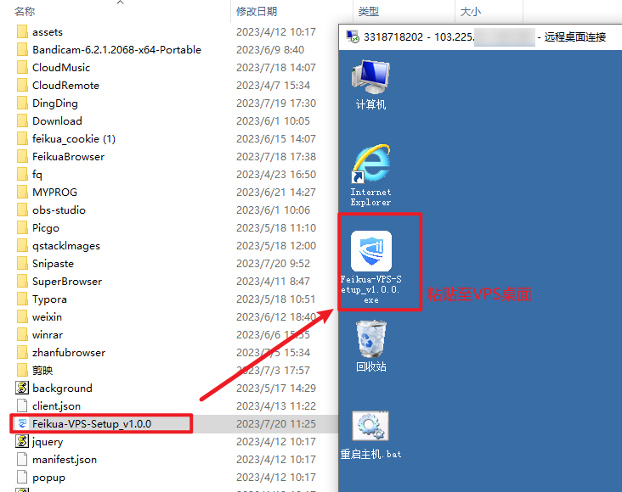Open the Computer desktop icon
Viewport: 622px width, 492px height.
370,81
